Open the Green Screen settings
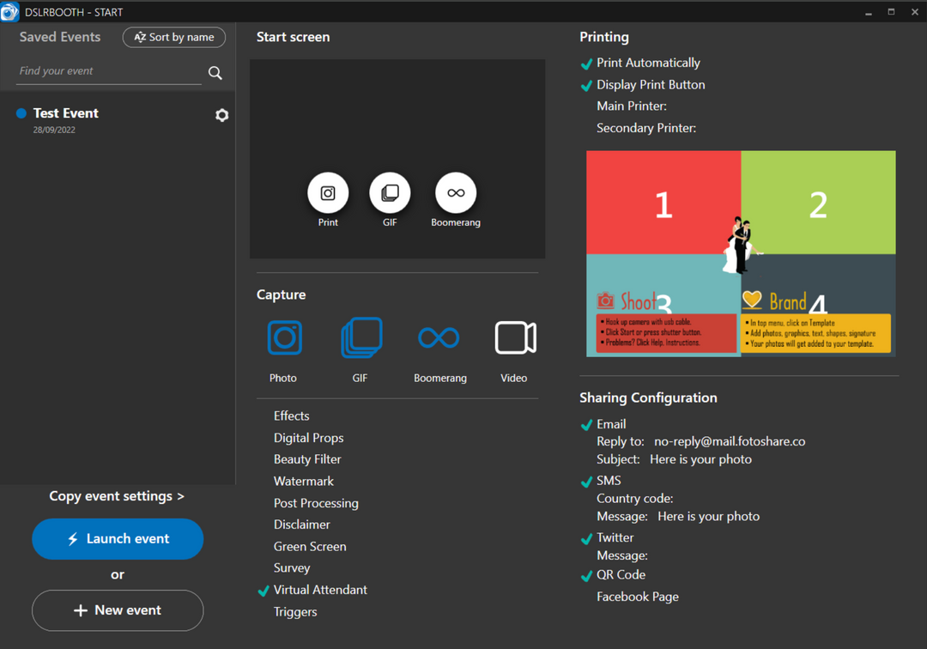927x649 pixels. (x=310, y=546)
